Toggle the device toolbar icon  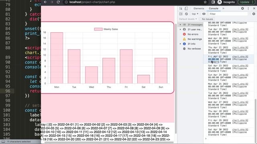tap(186, 8)
